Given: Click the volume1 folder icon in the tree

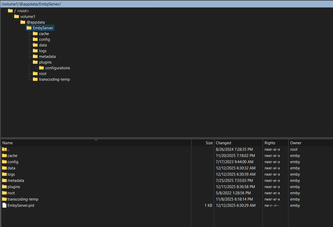Looking at the screenshot, I should click(x=17, y=16).
